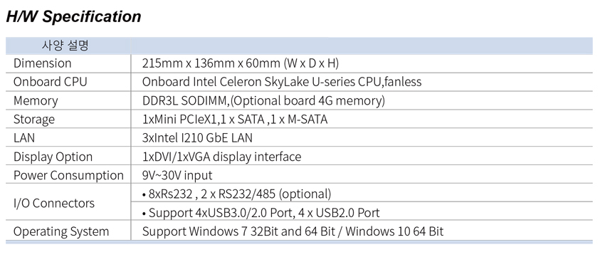This screenshot has width=605, height=257.
Task: Click the Power Consumption row label
Action: tap(68, 175)
